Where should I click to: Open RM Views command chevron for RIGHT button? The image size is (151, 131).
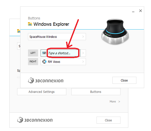pyautogui.click(x=83, y=62)
